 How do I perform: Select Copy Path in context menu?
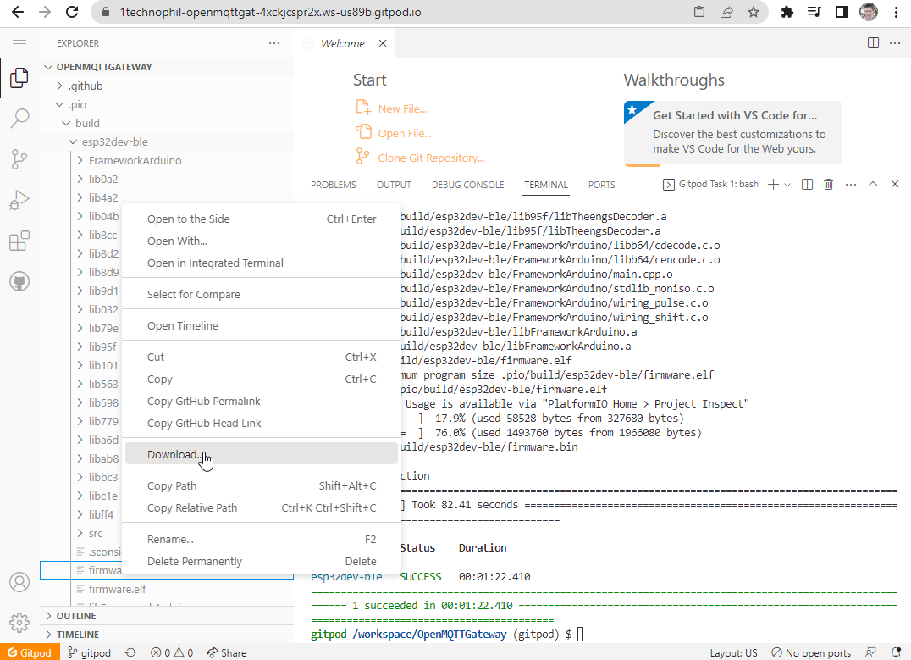pos(172,485)
